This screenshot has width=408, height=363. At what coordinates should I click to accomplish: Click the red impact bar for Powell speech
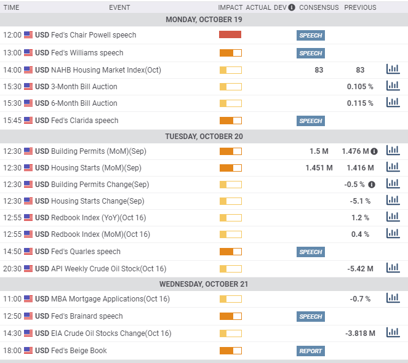(230, 35)
